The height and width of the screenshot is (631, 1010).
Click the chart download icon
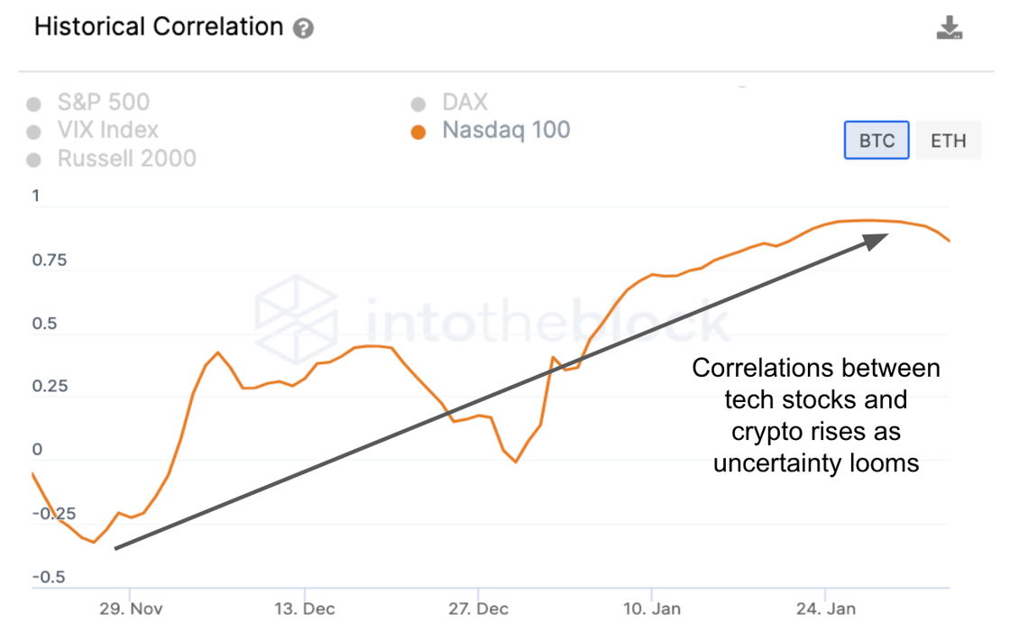pos(950,28)
